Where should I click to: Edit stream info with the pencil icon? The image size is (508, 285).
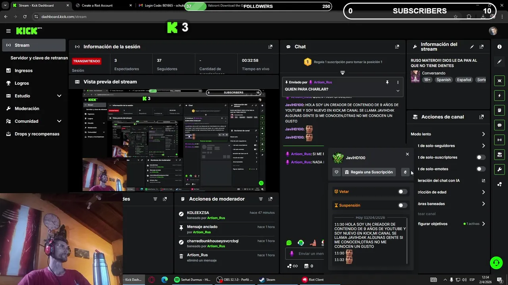coord(472,47)
